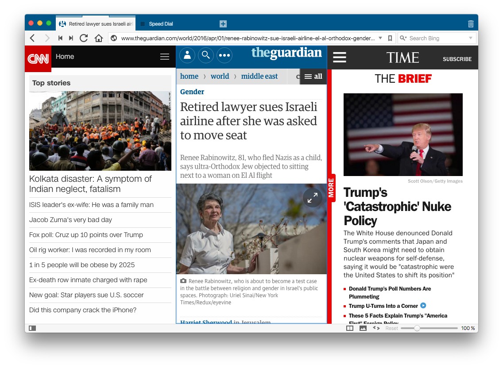Expand the Guardian article photo fullscreen
The image size is (503, 368).
[x=313, y=198]
